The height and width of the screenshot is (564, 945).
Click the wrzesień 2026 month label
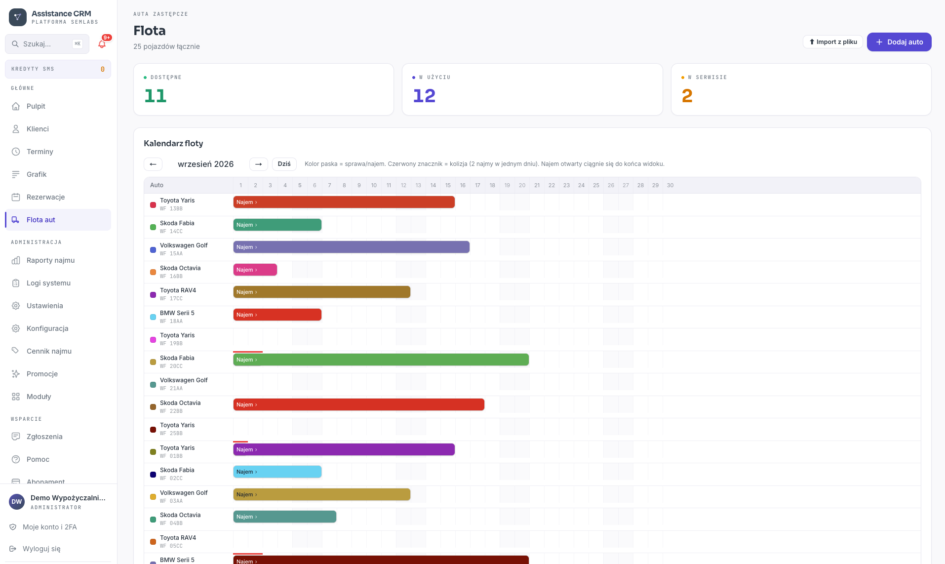206,164
